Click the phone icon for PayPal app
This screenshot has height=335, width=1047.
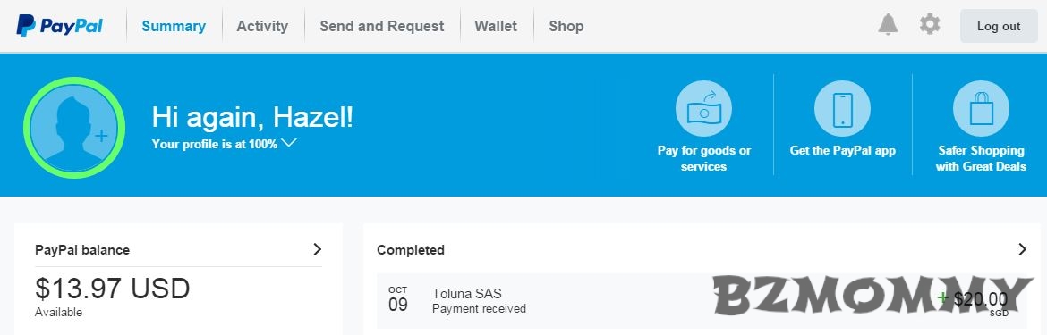click(842, 109)
